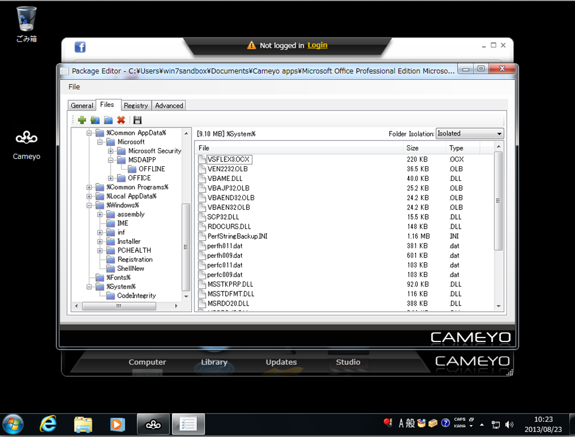The image size is (575, 437).
Task: Open the Library tab in Cameyo window
Action: pyautogui.click(x=214, y=362)
